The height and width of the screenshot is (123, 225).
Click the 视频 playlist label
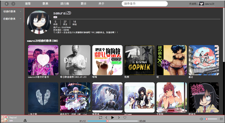pos(127,77)
